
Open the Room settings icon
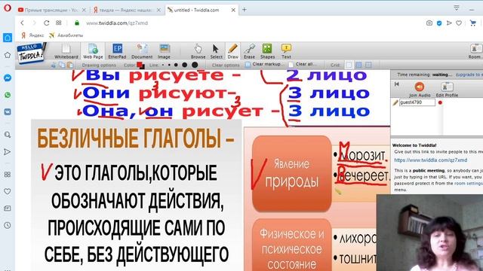click(475, 51)
